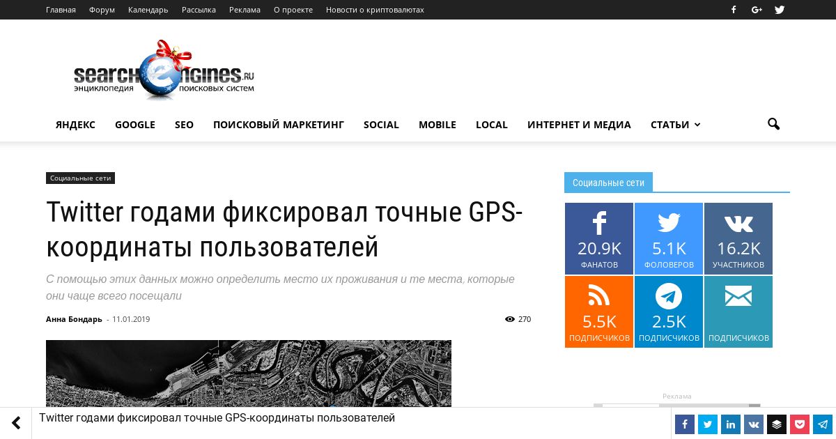Open the SEO menu section
This screenshot has height=439, width=836.
click(x=184, y=125)
